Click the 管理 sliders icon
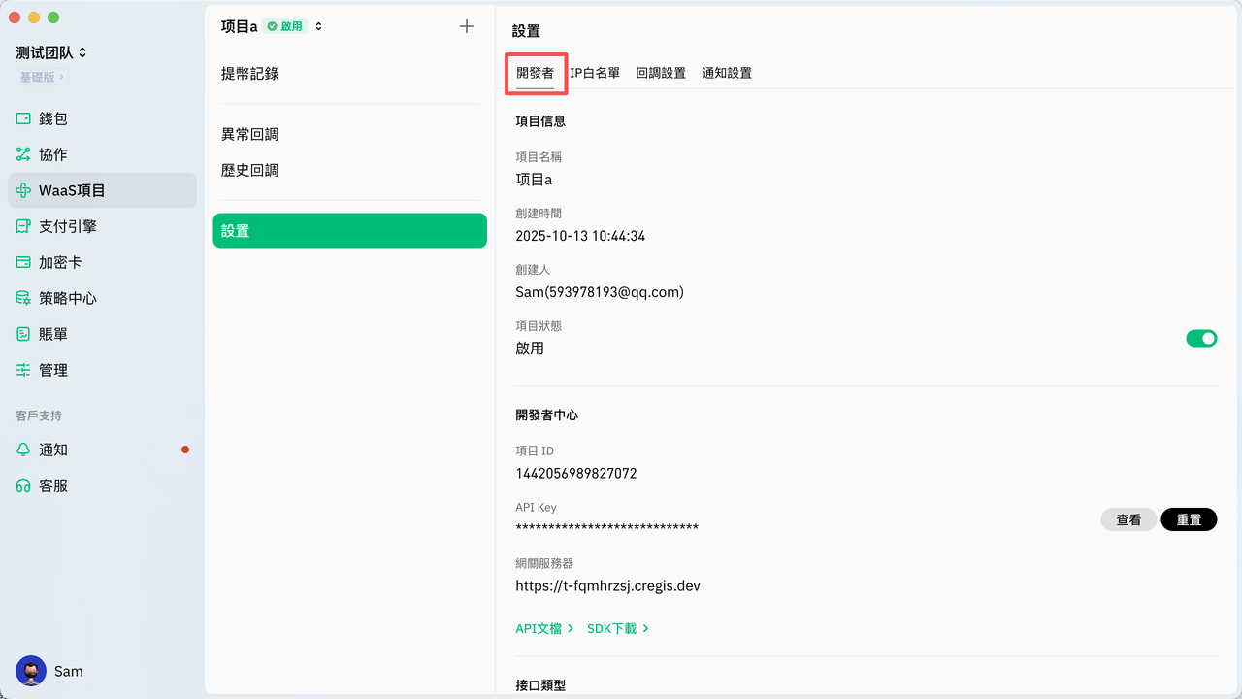 pyautogui.click(x=23, y=370)
